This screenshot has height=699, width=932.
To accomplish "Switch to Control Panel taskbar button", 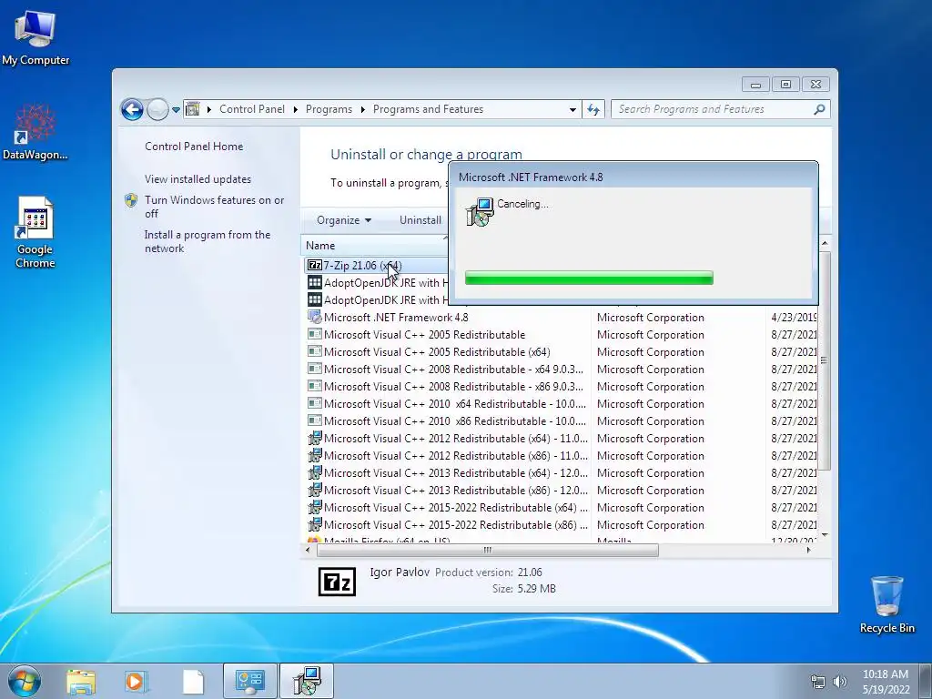I will [x=249, y=681].
